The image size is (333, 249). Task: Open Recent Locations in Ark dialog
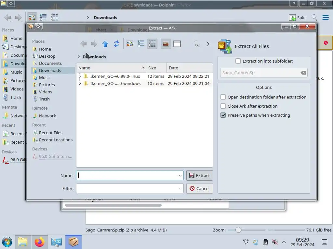tap(53, 140)
